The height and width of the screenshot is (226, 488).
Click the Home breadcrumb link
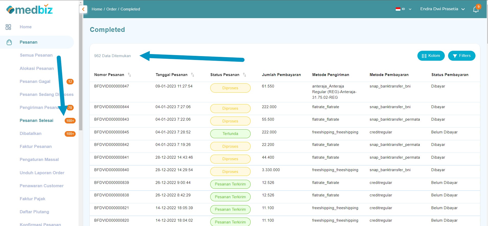pos(97,9)
